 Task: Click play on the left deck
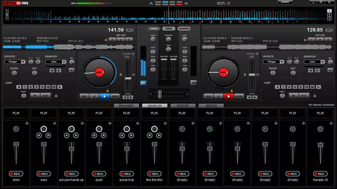tap(105, 96)
